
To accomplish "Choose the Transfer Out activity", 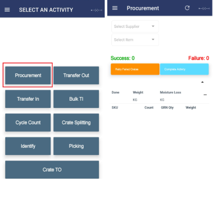I will point(76,75).
